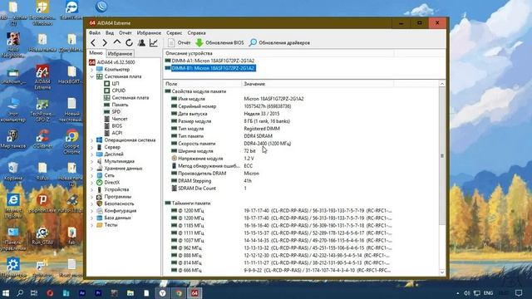532x299 pixels.
Task: Open taskbar search
Action: coord(20,293)
